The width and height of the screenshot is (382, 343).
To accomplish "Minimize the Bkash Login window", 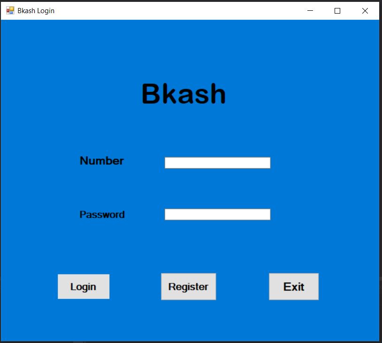I will 308,10.
